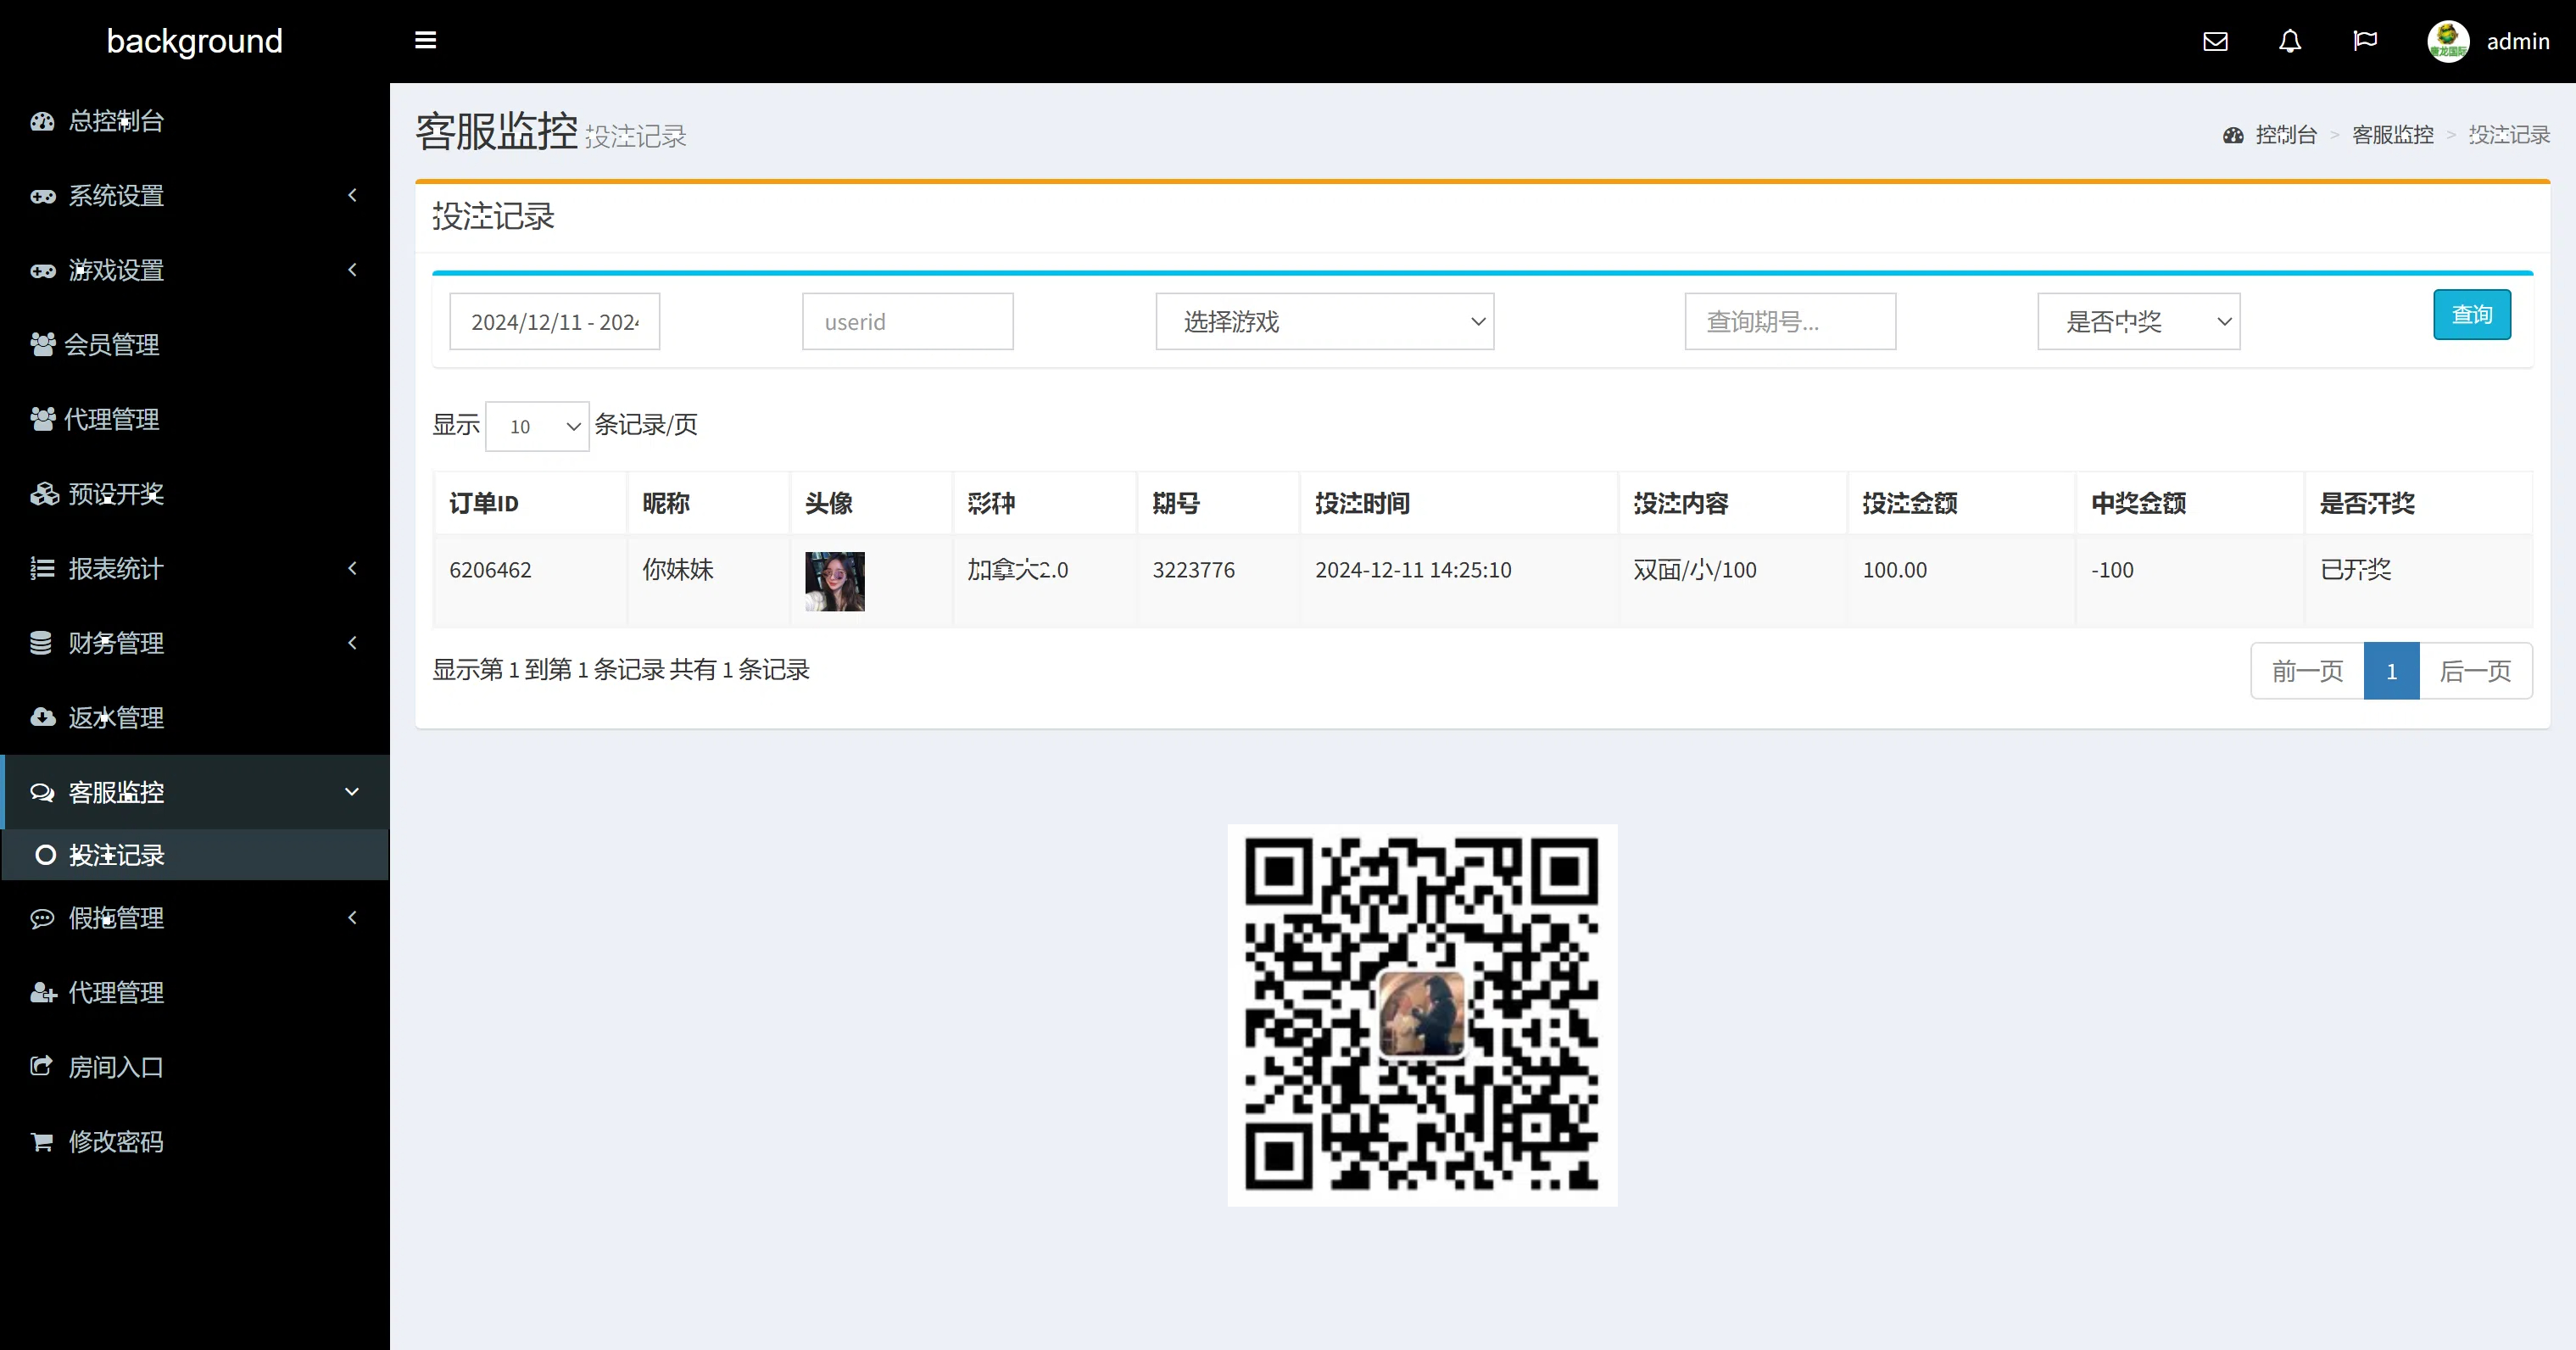This screenshot has height=1350, width=2576.
Task: Open 房间入口 menu item
Action: (x=195, y=1067)
